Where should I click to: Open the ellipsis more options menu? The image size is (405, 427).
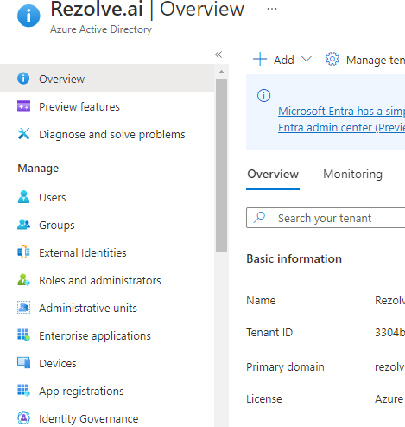(272, 9)
